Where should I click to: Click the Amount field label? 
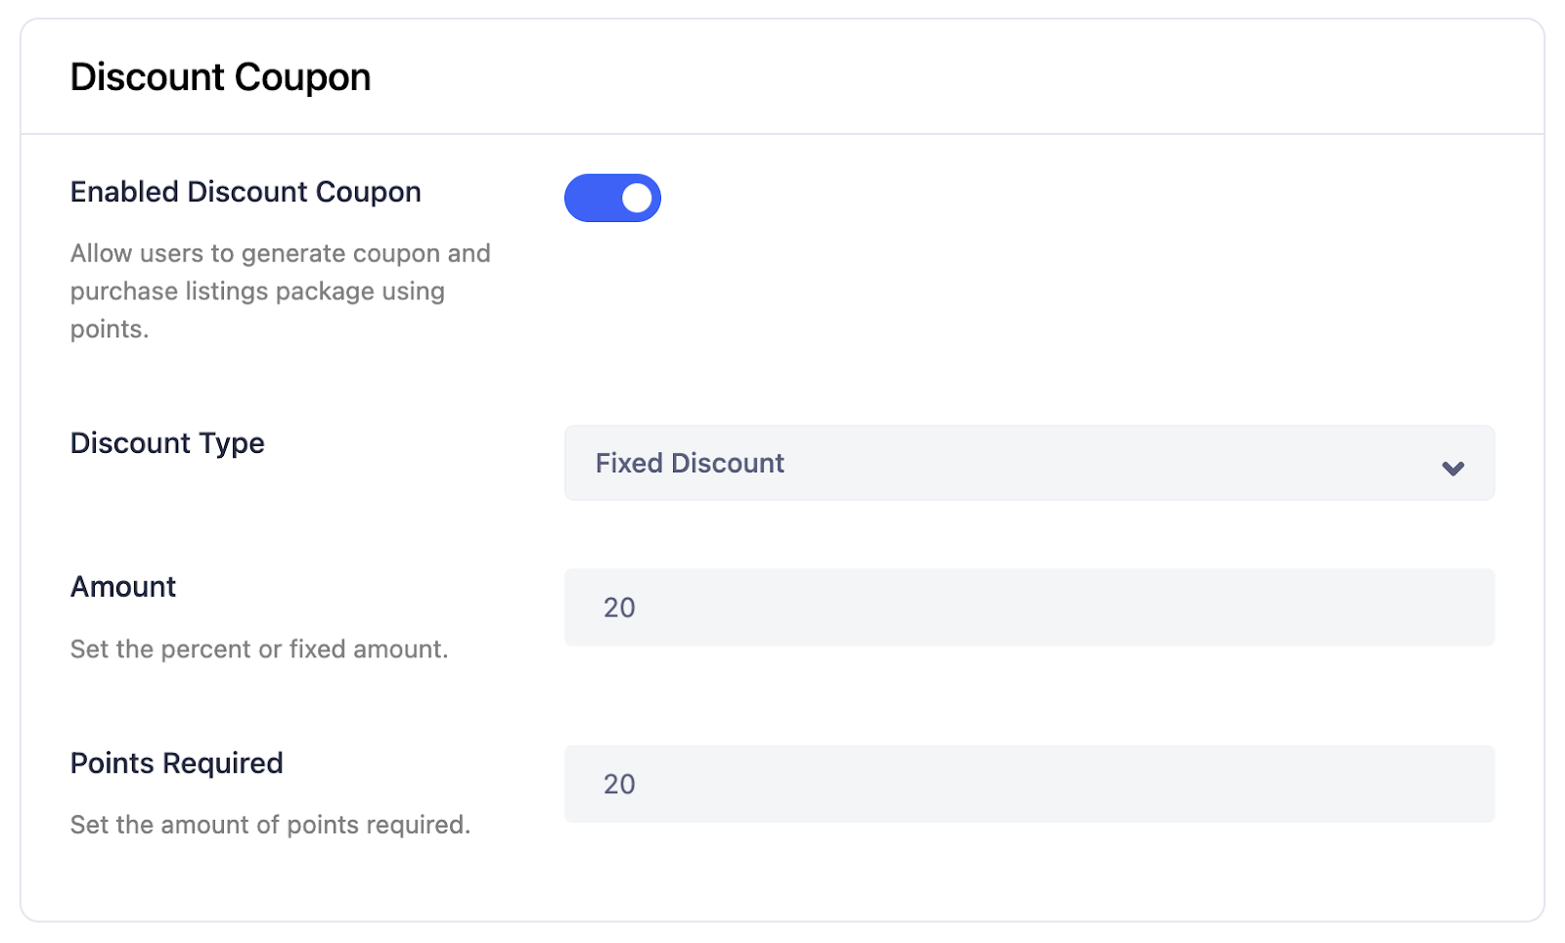click(x=122, y=586)
